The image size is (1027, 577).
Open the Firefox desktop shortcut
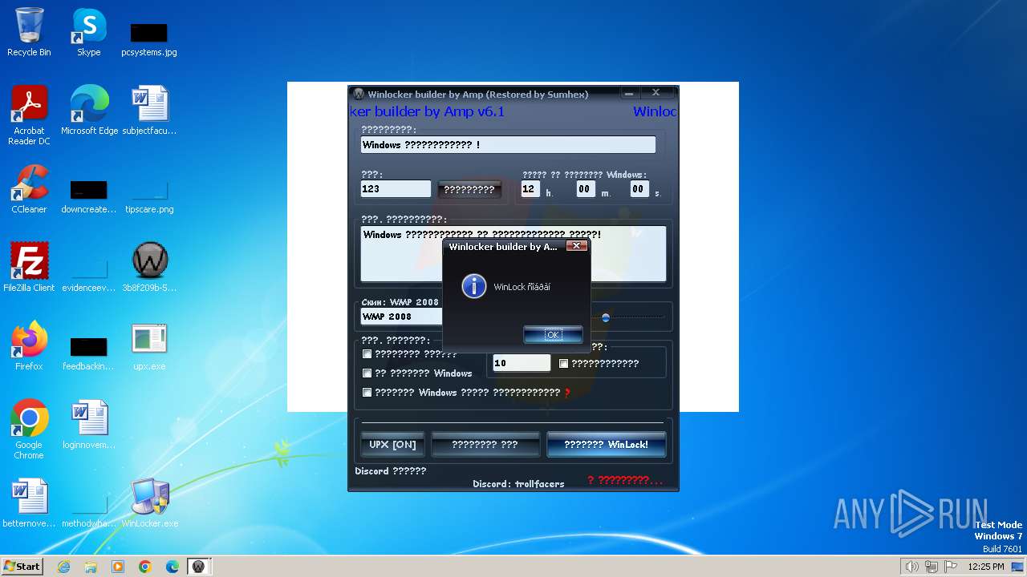(29, 346)
